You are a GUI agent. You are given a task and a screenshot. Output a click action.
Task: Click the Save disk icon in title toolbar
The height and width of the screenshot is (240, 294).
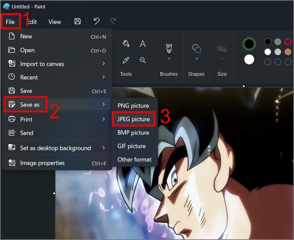(77, 21)
